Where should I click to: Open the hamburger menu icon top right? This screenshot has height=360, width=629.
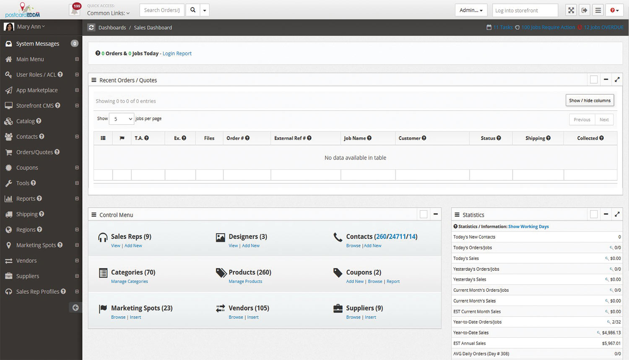[598, 10]
